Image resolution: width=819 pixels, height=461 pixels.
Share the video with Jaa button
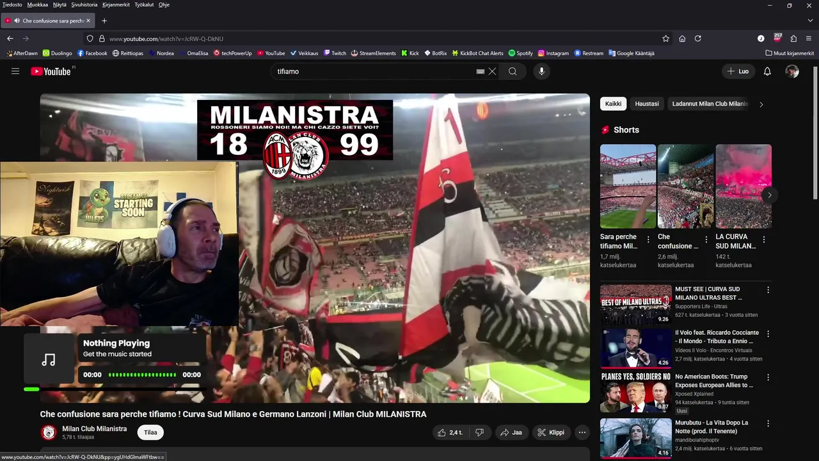(511, 432)
